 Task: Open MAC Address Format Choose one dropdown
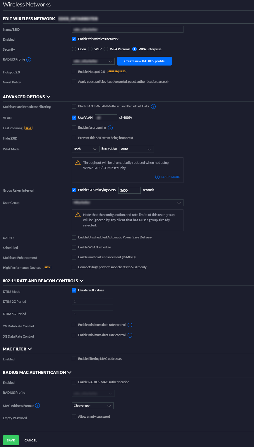tap(92, 406)
